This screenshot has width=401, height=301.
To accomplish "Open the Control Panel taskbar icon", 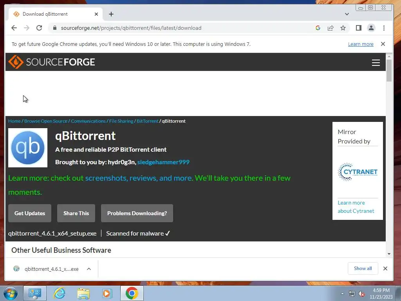I will 35,293.
